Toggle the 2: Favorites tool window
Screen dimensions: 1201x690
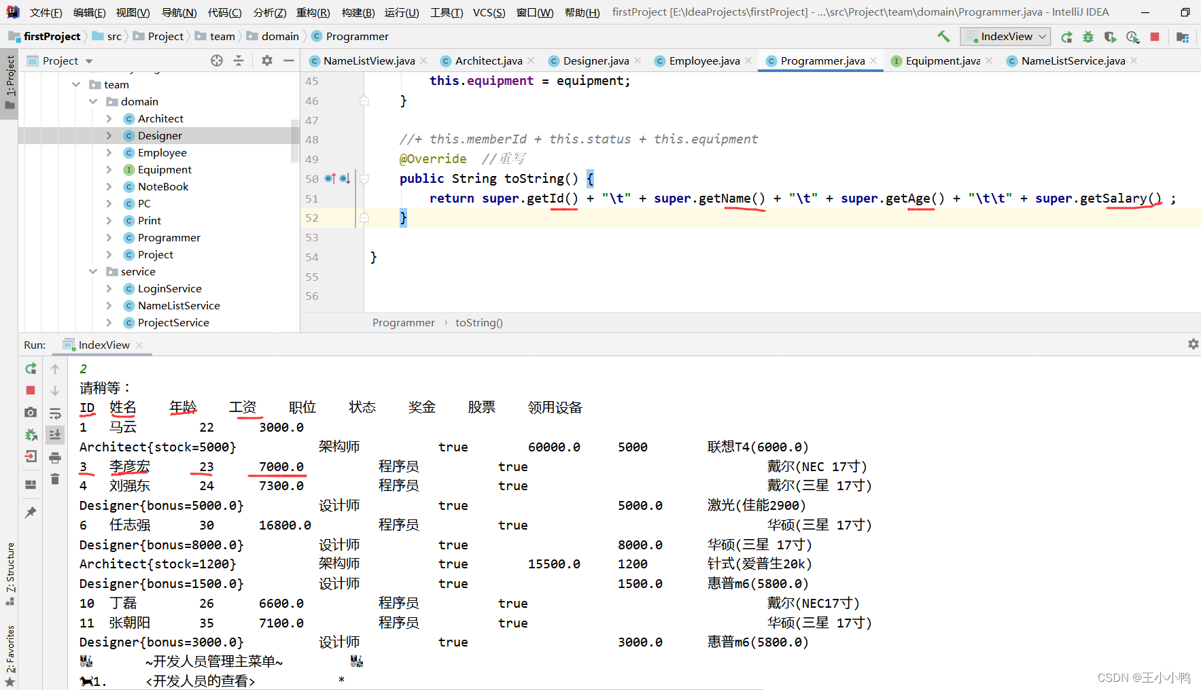point(10,655)
